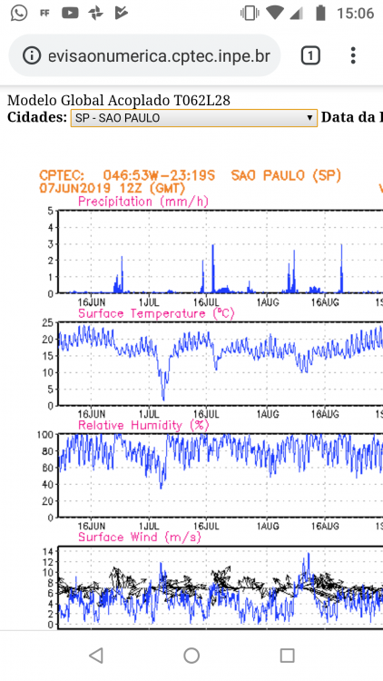Tap the vibrate mode icon in status bar

(x=250, y=14)
